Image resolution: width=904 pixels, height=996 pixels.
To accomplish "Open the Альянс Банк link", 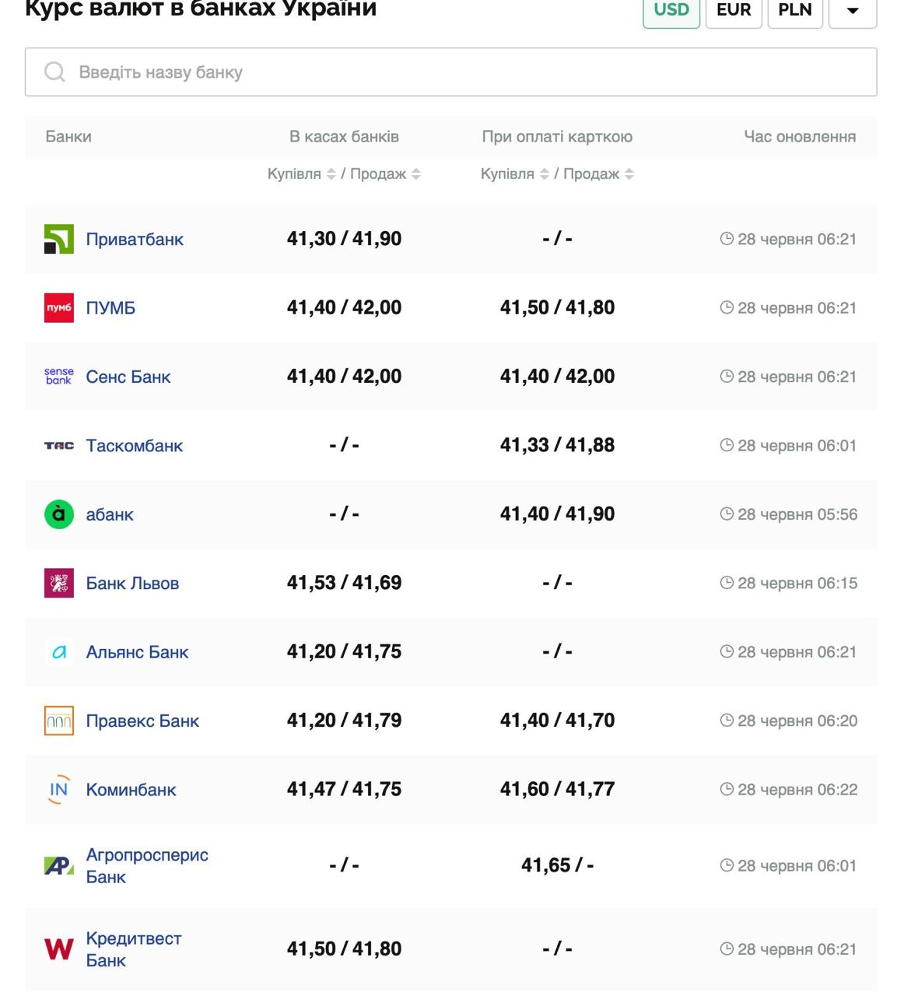I will (x=137, y=652).
